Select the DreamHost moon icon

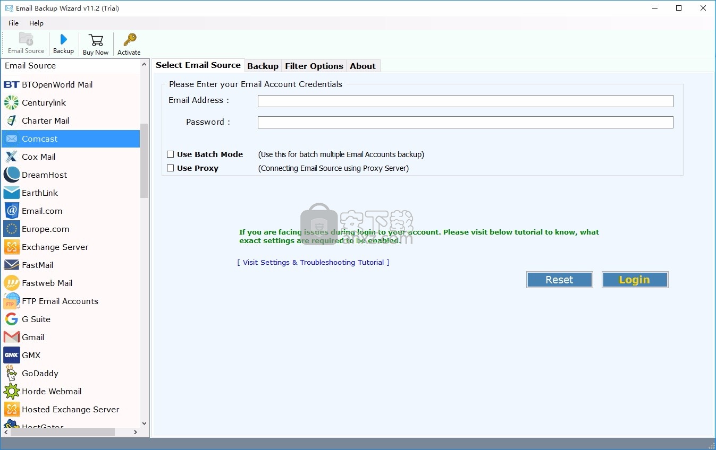[x=11, y=175]
